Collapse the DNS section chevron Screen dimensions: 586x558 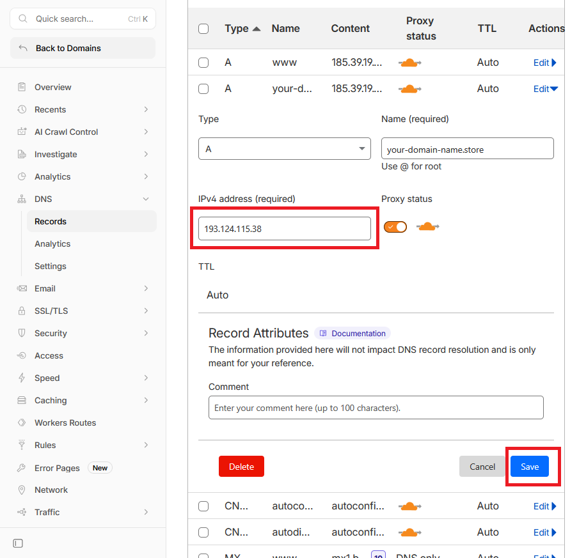pyautogui.click(x=146, y=199)
